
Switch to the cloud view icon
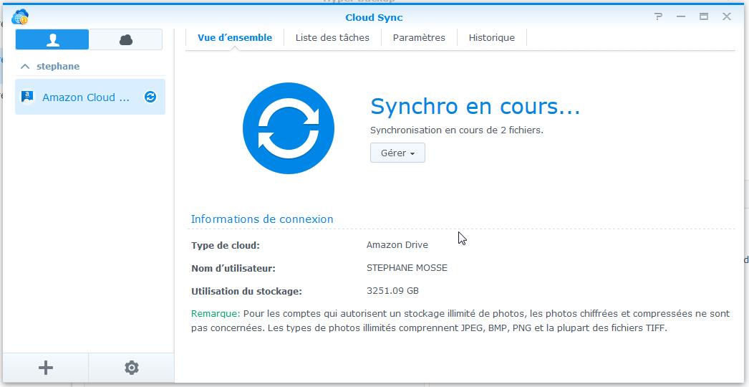click(x=126, y=40)
